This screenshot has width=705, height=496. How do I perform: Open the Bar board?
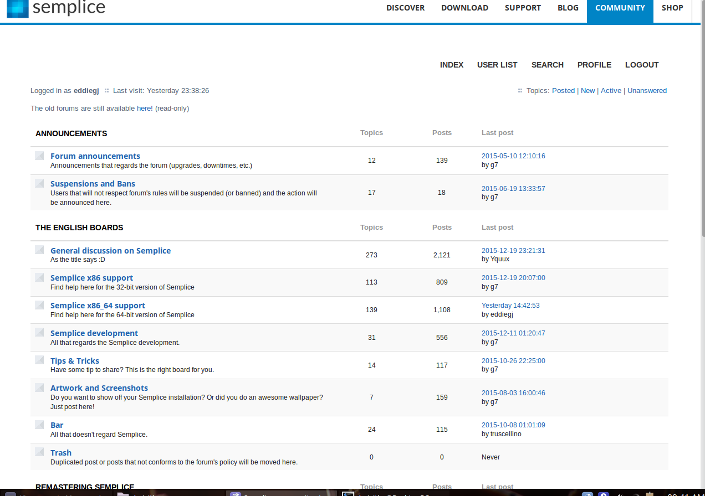(x=57, y=425)
